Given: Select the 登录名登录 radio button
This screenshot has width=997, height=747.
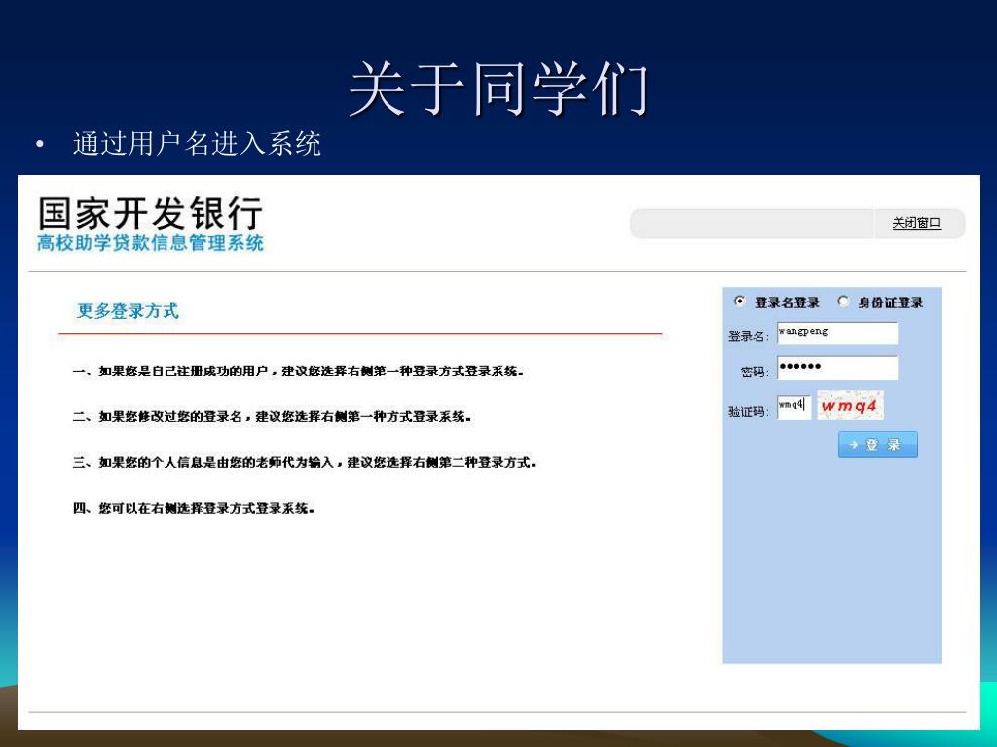Looking at the screenshot, I should click(x=739, y=302).
